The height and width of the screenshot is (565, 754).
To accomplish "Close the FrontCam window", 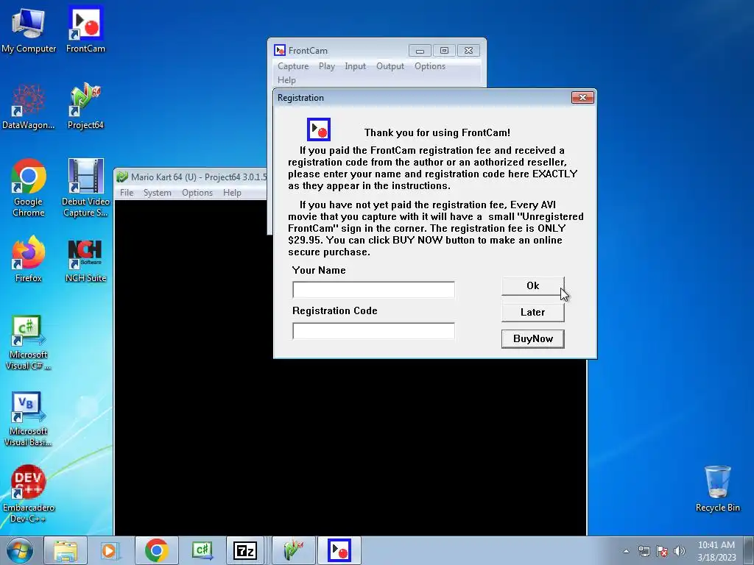I will click(x=469, y=51).
